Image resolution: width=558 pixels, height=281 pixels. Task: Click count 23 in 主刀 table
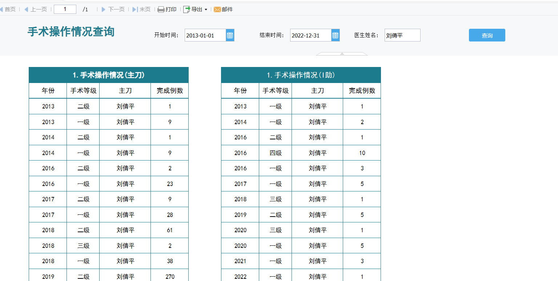170,184
